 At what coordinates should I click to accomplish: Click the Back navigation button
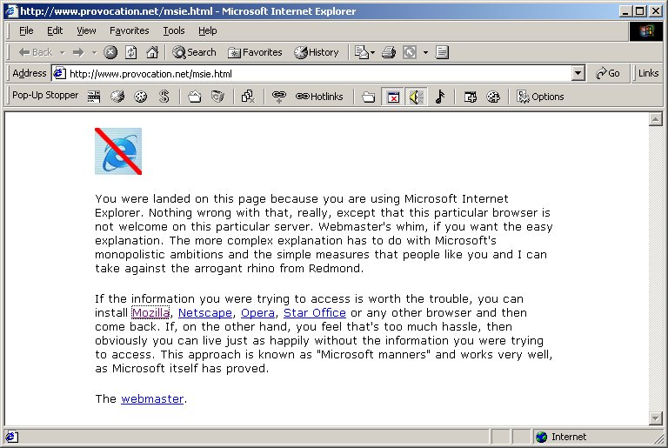36,52
